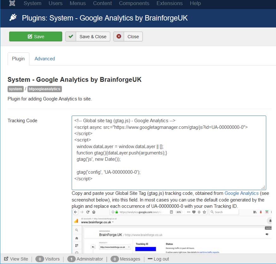Select the Plugin tab

point(18,59)
